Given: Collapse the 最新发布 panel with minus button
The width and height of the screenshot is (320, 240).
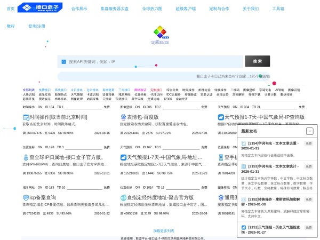Looking at the screenshot, I should click(x=309, y=131).
